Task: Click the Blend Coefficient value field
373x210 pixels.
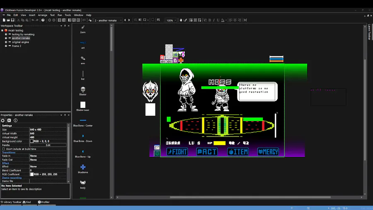Action: click(48, 171)
